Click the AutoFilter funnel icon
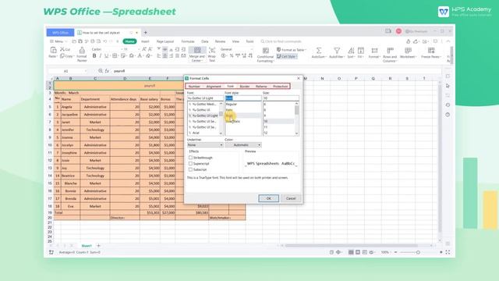The height and width of the screenshot is (281, 499). pyautogui.click(x=336, y=50)
